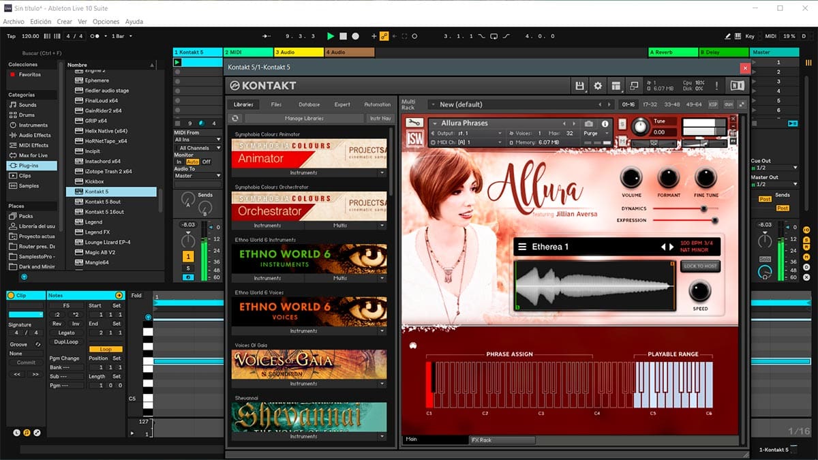Click the Tap tempo button

pos(11,36)
